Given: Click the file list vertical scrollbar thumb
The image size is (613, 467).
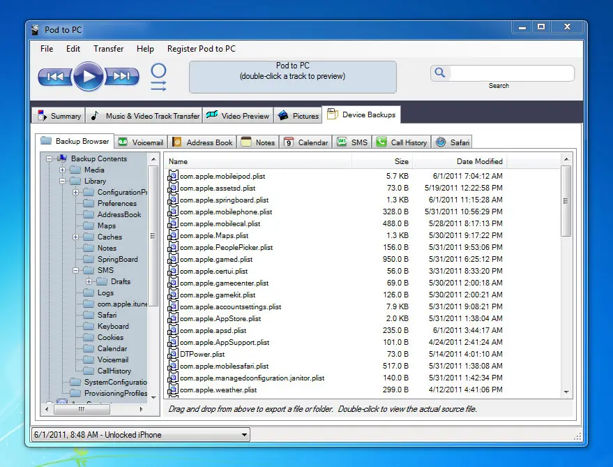Looking at the screenshot, I should click(566, 201).
